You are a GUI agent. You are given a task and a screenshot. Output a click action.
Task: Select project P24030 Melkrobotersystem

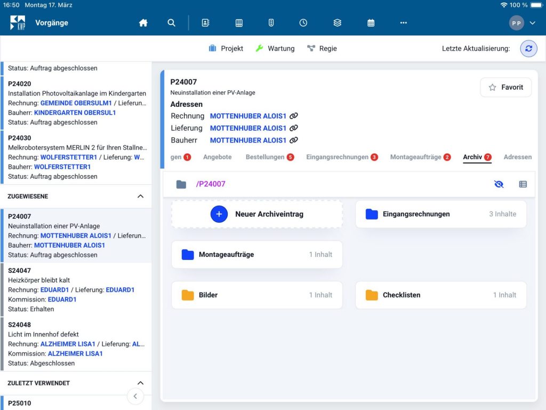coord(76,157)
